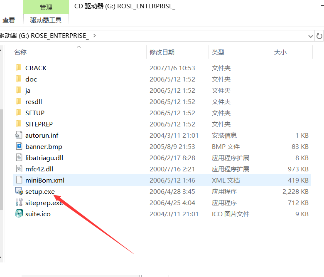
Task: Select the file name miniBom.xml
Action: (45, 180)
